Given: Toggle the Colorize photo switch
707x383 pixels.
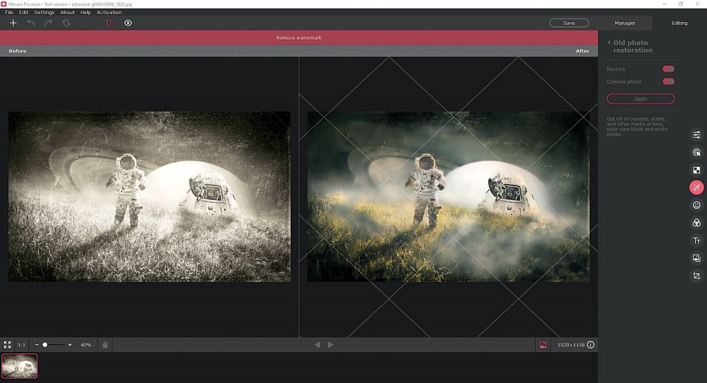Looking at the screenshot, I should click(668, 81).
